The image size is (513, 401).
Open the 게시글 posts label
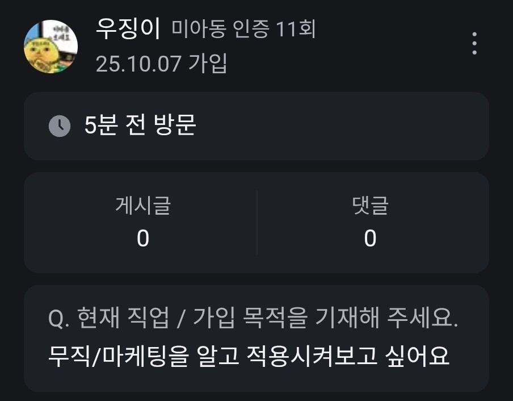coord(142,204)
